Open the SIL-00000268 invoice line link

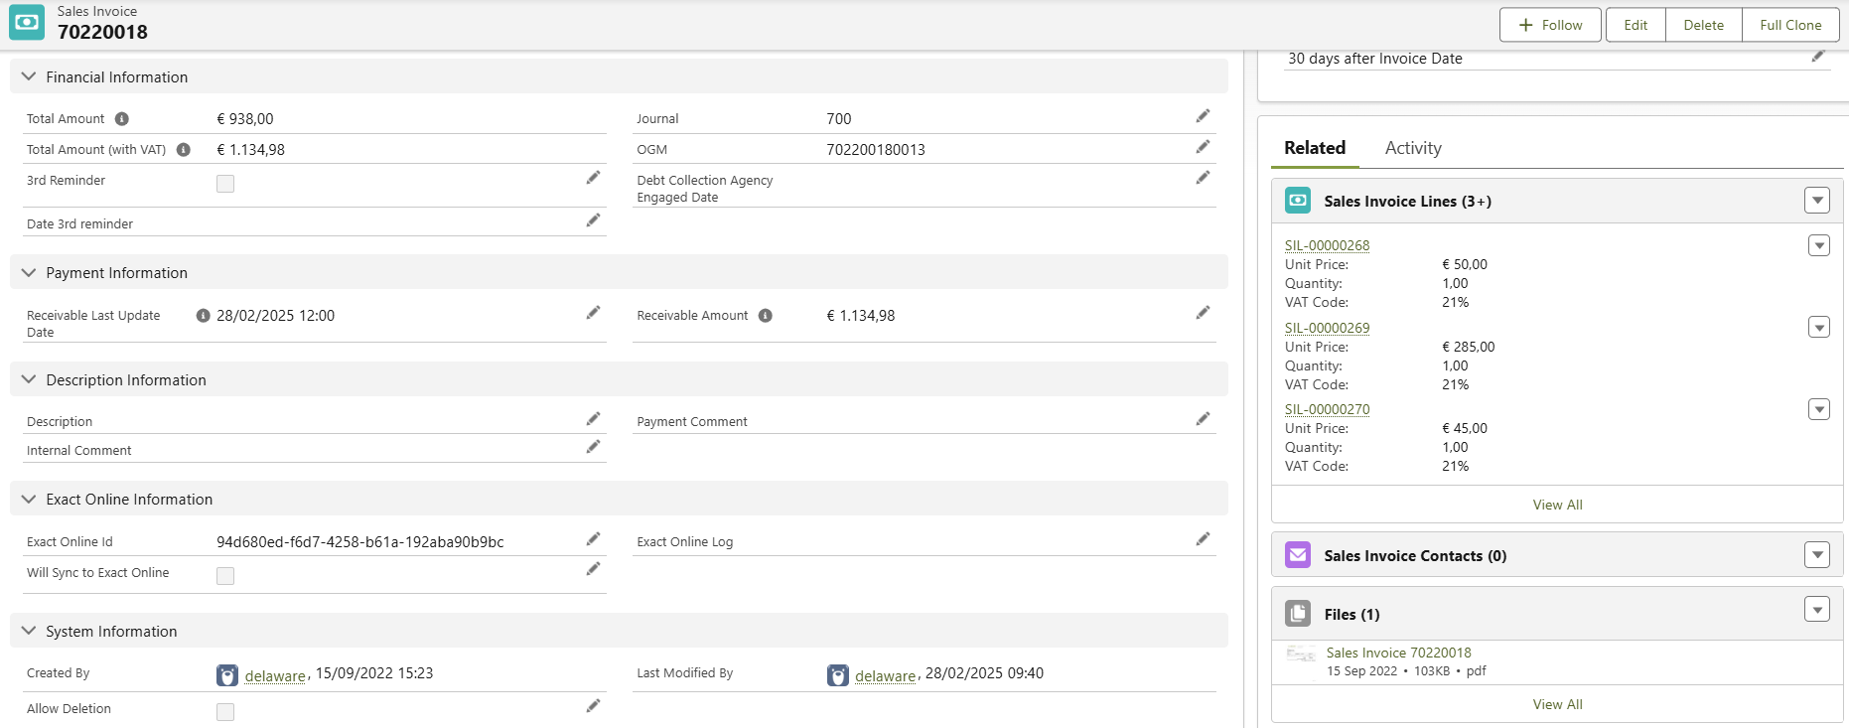point(1327,245)
